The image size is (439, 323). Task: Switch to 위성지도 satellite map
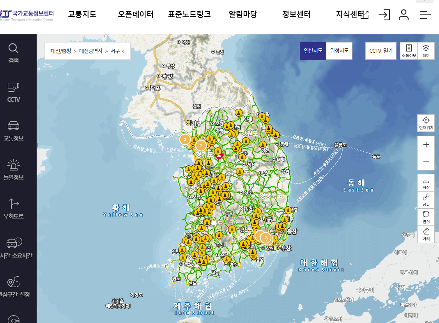coord(339,51)
